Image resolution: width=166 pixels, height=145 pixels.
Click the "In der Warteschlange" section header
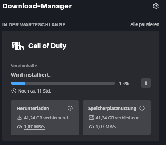point(34,24)
